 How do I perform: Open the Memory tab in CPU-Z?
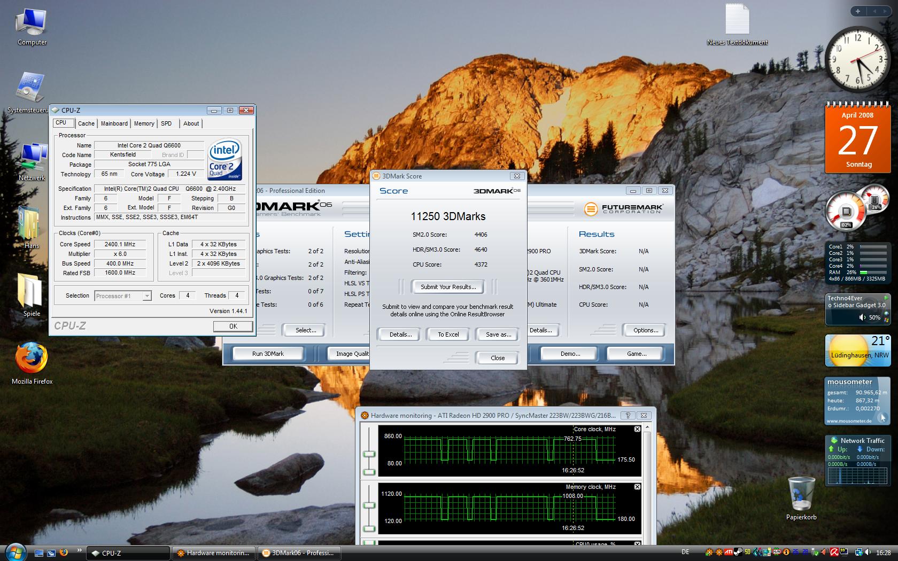click(x=144, y=123)
